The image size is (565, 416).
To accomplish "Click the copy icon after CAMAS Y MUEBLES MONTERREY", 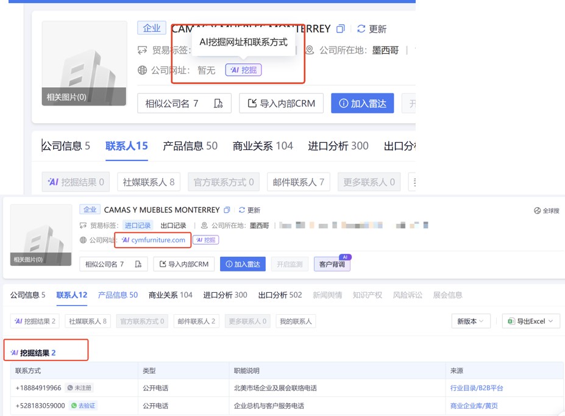I will (227, 210).
